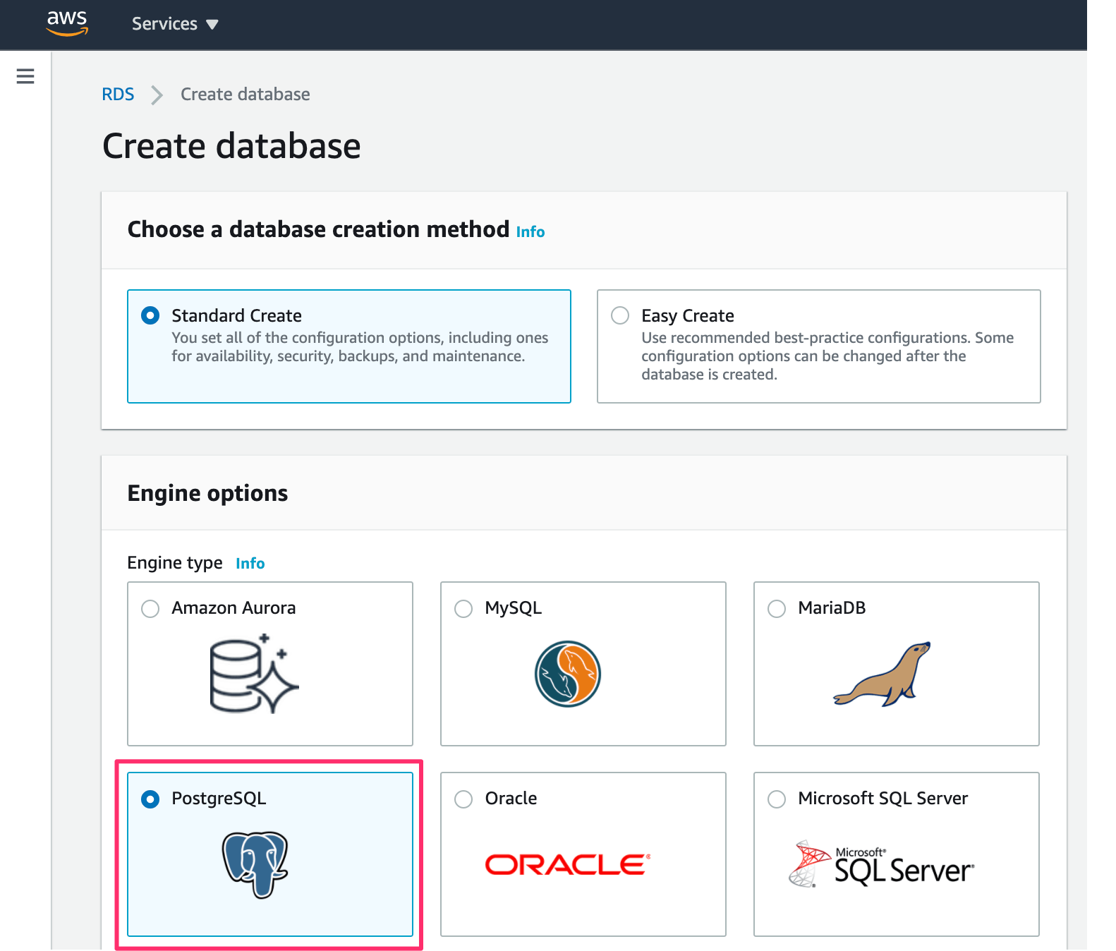Open the hamburger side navigation menu
1116x951 pixels.
25,76
